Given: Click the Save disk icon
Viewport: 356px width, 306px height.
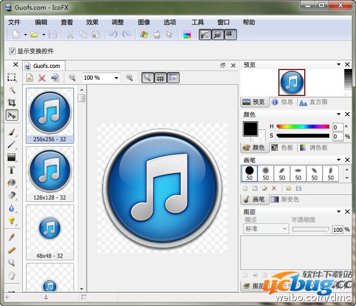Looking at the screenshot, I should (x=53, y=35).
